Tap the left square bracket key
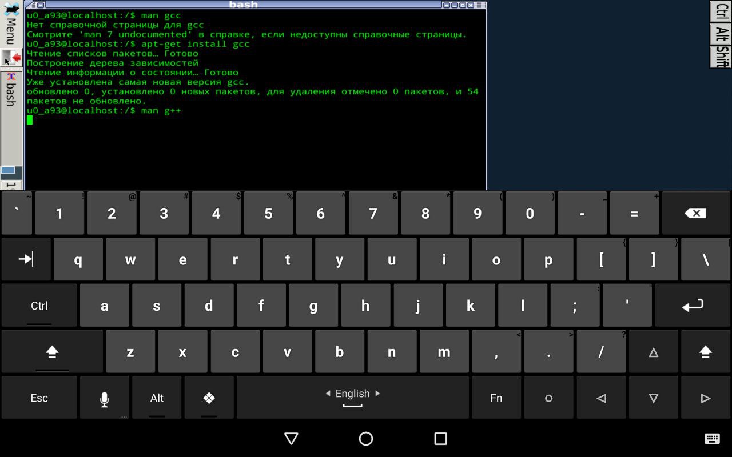 tap(601, 259)
